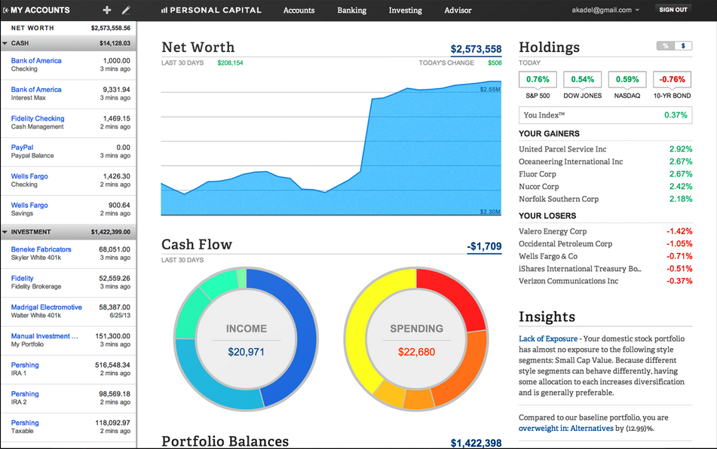Open the akadel@gmail.com account dropdown

606,11
